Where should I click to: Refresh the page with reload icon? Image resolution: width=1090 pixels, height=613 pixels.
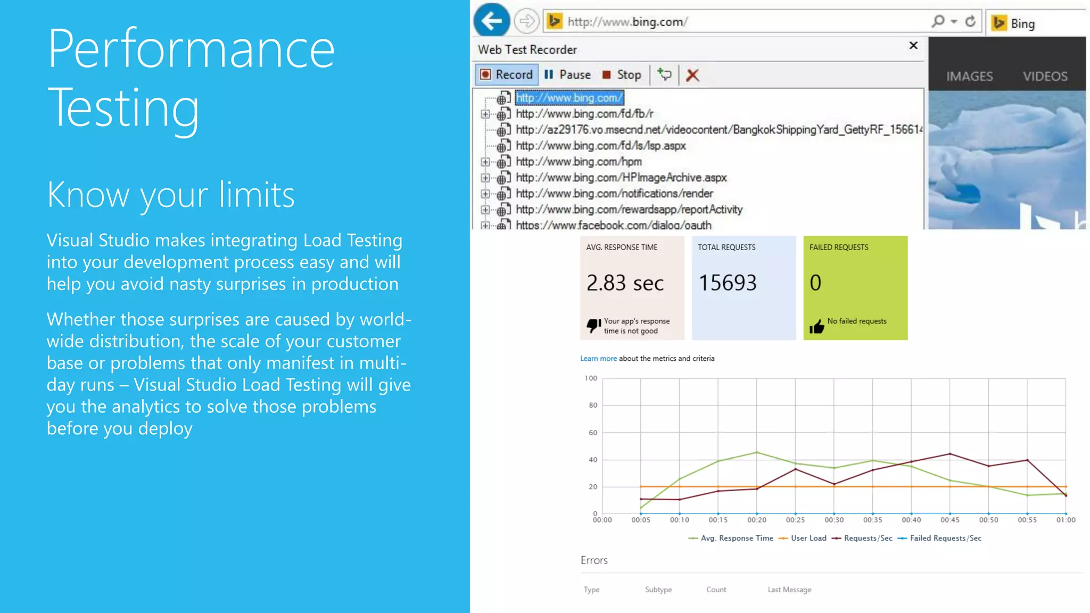point(970,21)
